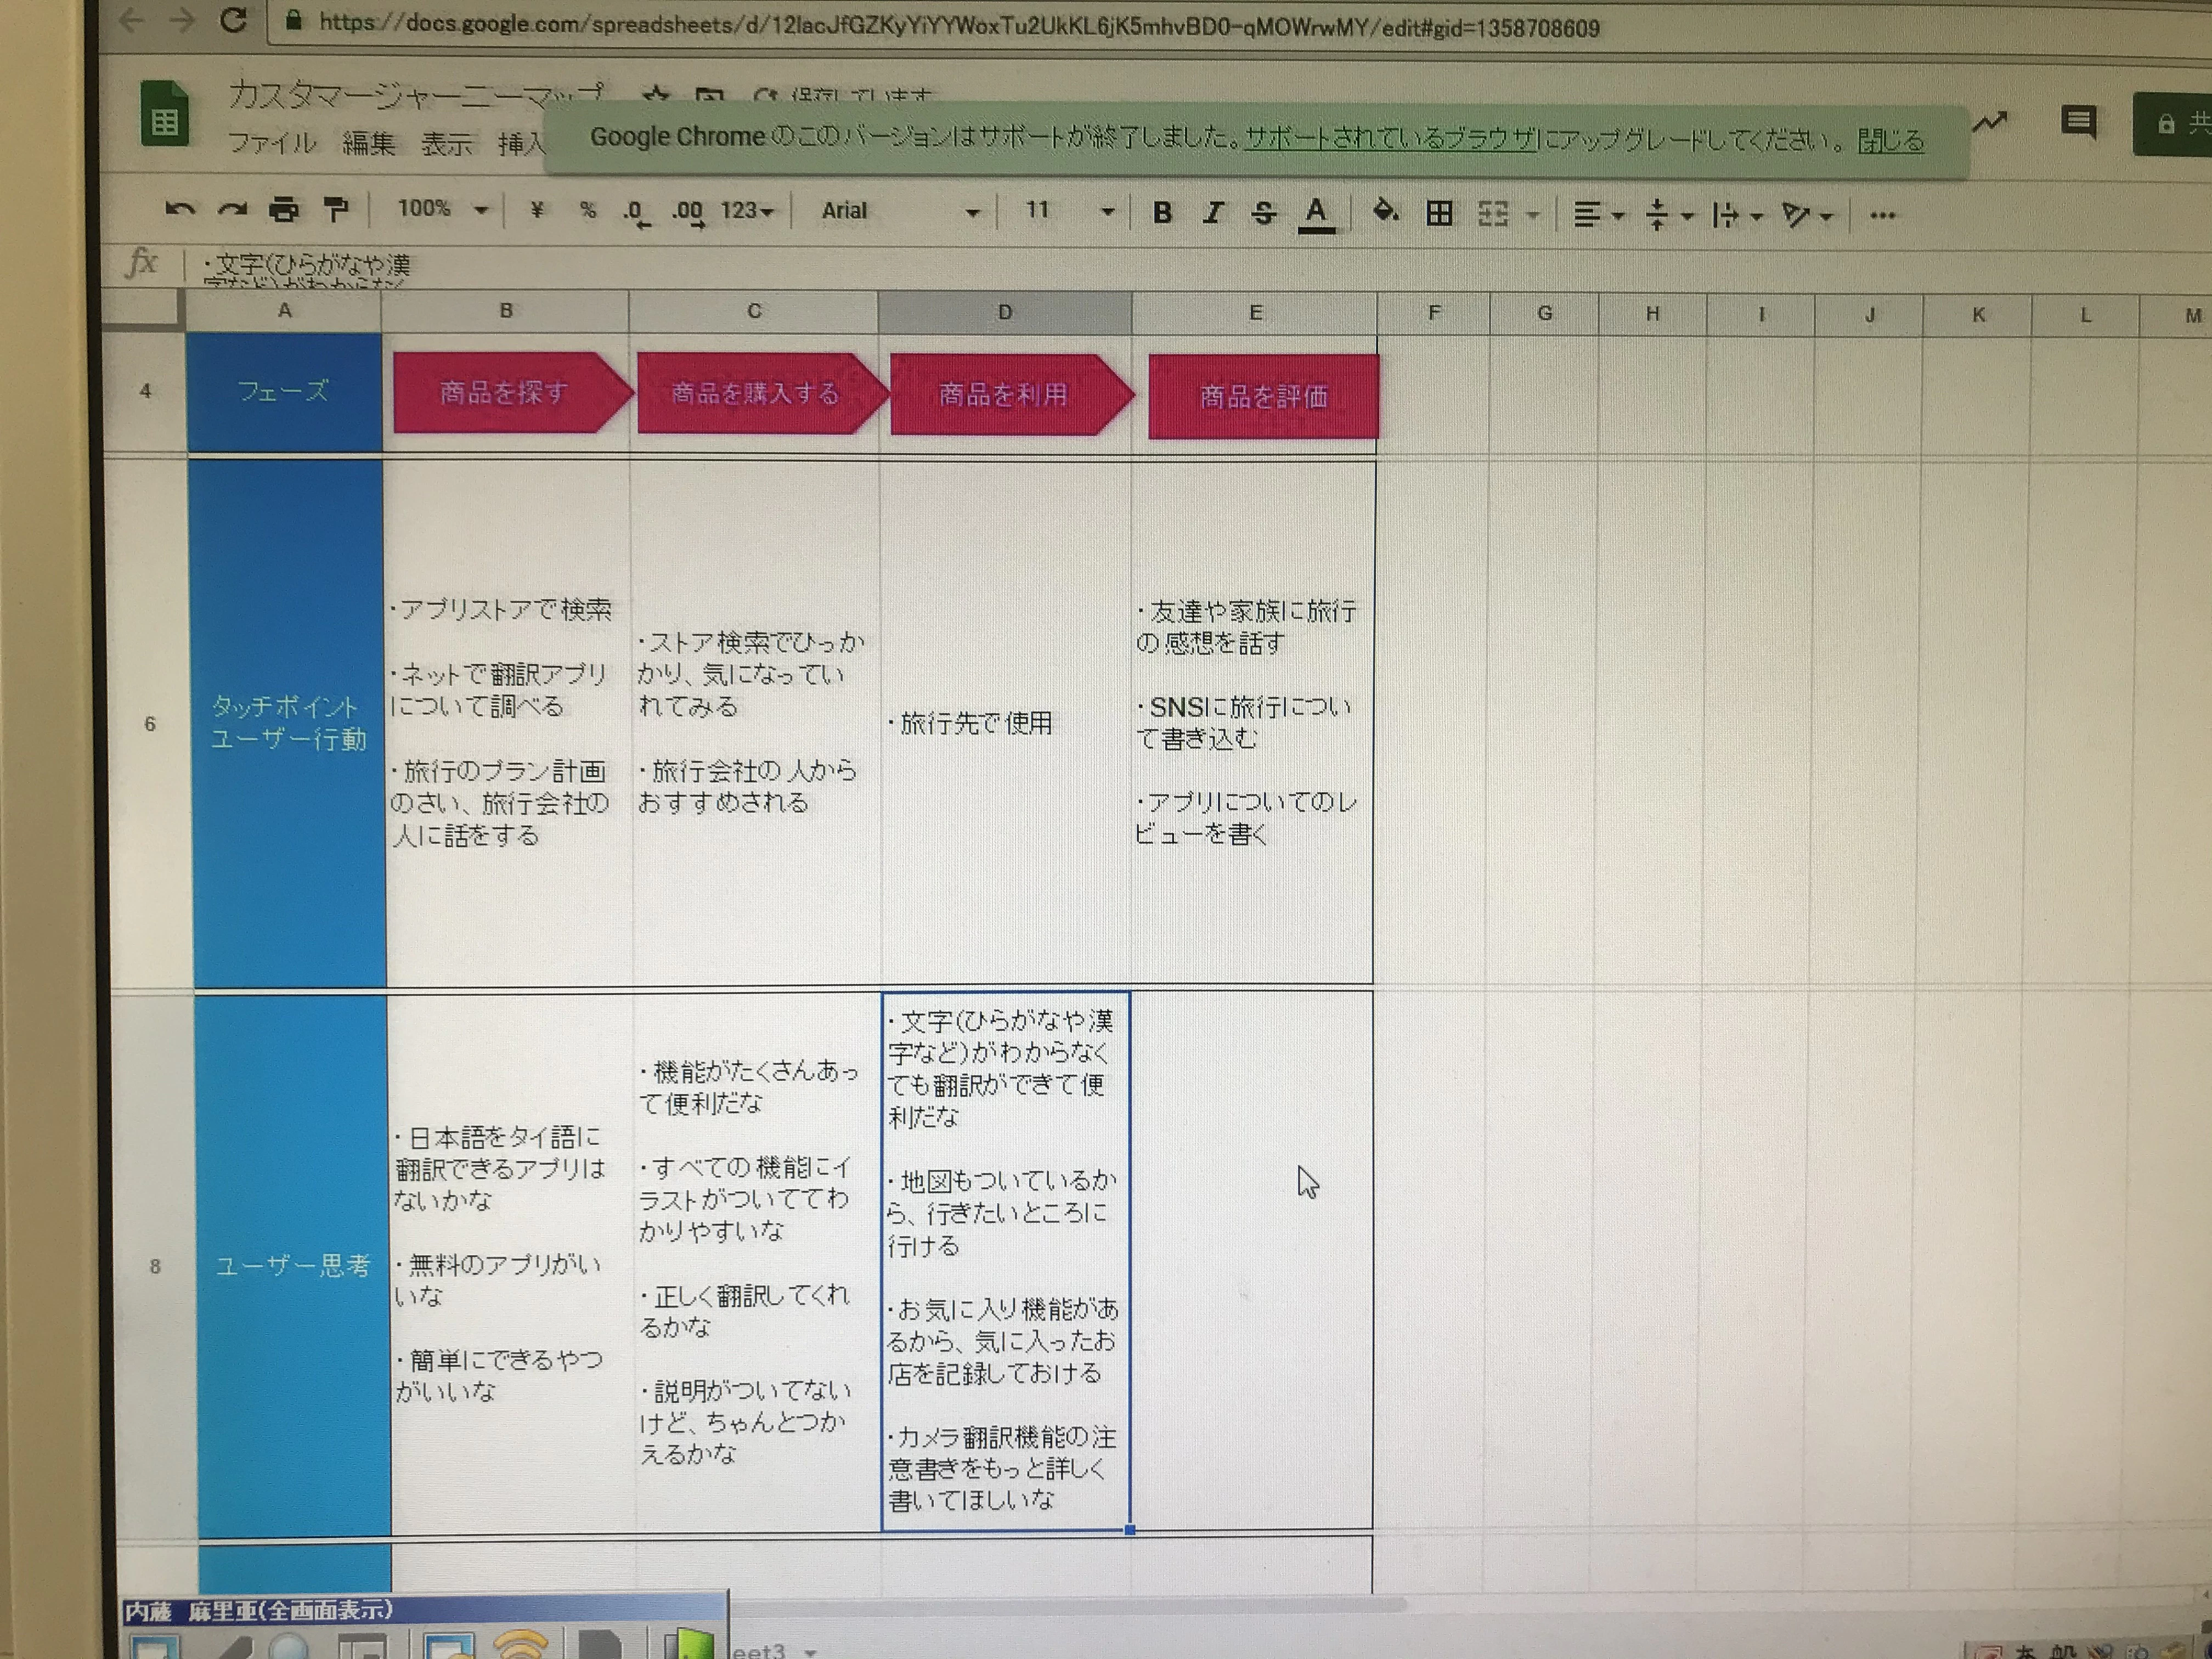Expand merge cells dropdown arrow

(x=1533, y=215)
